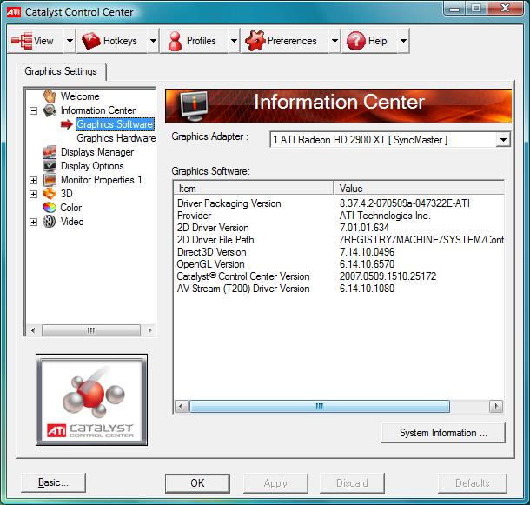The width and height of the screenshot is (530, 505).
Task: Click the Apply button
Action: coord(275,483)
